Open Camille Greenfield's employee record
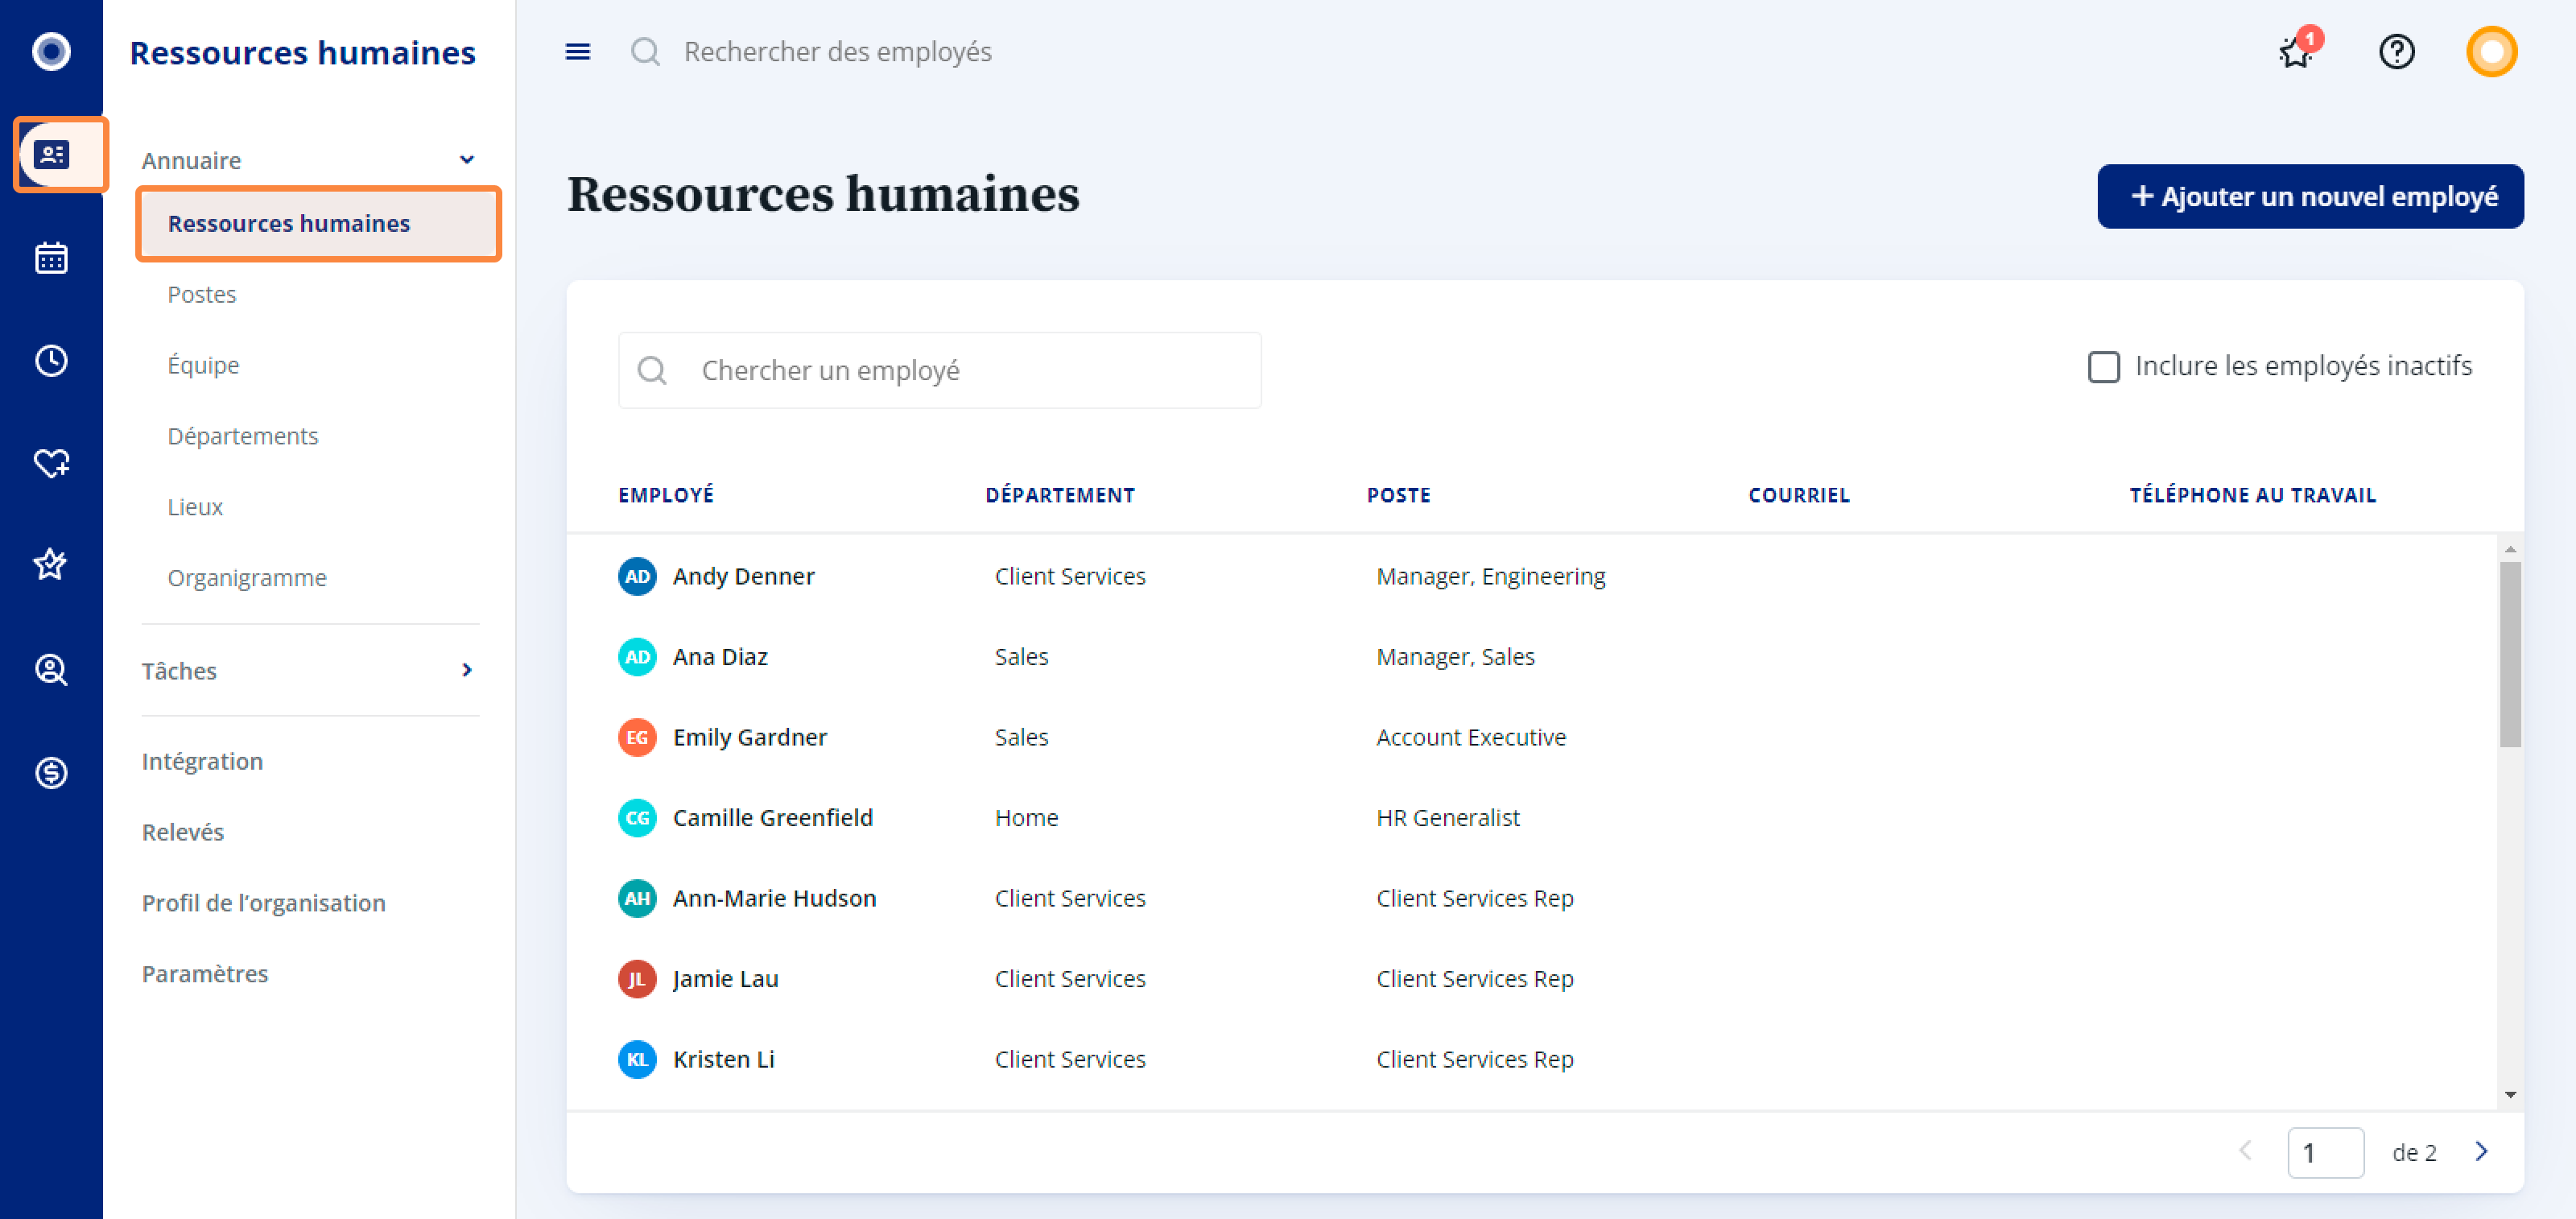This screenshot has height=1219, width=2576. 773,818
